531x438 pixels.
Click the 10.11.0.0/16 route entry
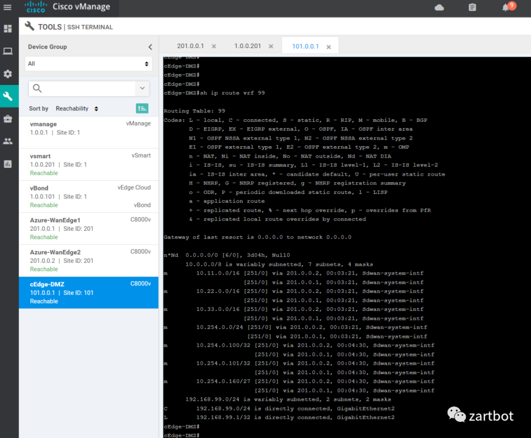pyautogui.click(x=294, y=274)
